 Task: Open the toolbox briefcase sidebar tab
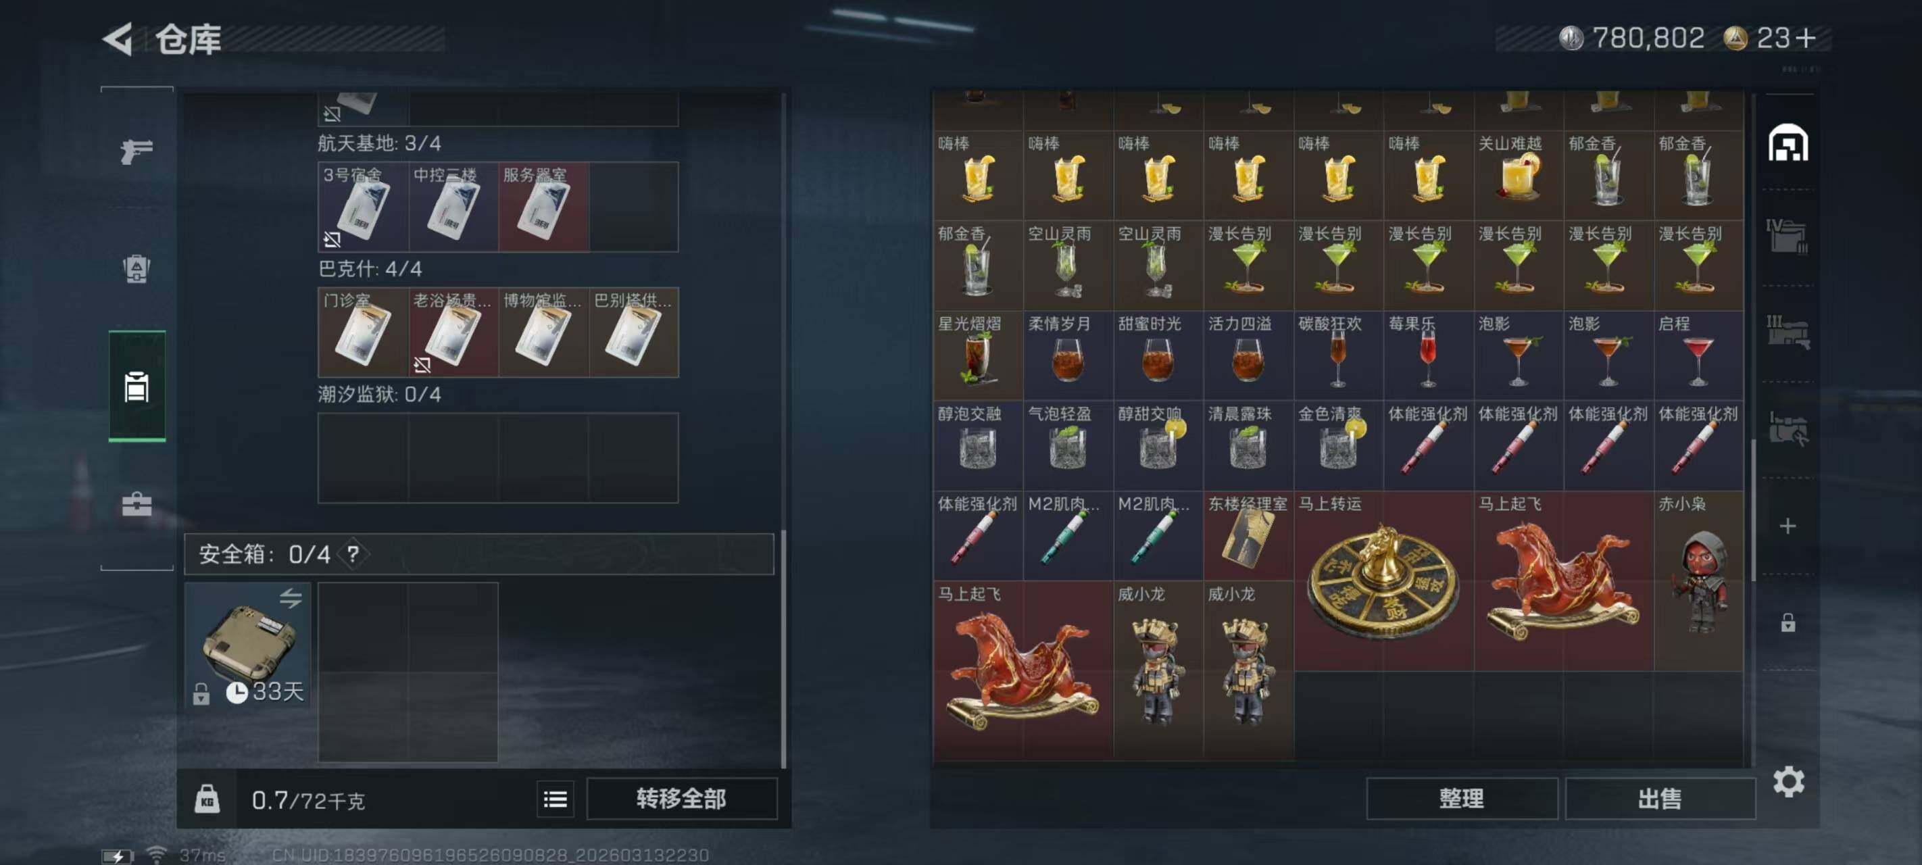pos(137,505)
